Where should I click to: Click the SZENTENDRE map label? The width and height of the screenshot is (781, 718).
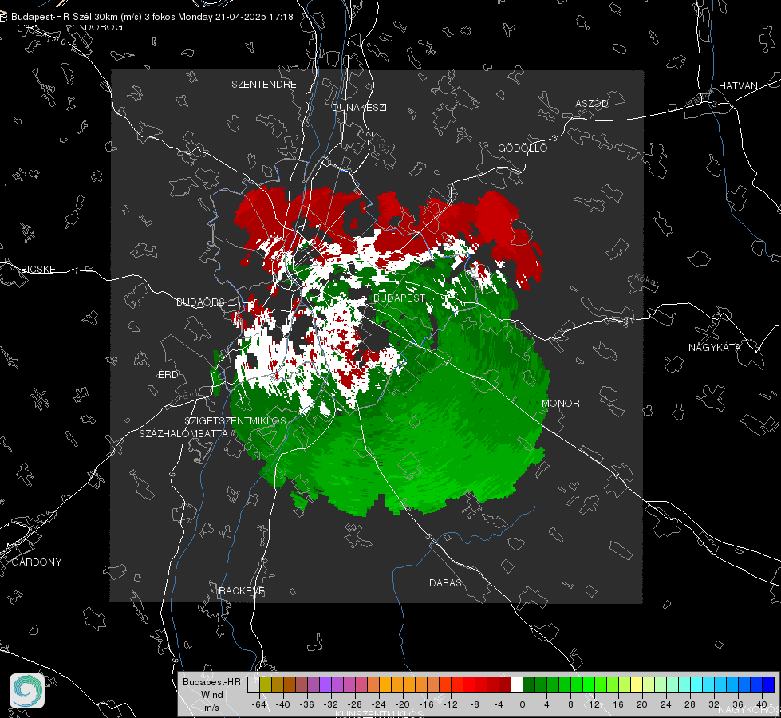(x=264, y=85)
